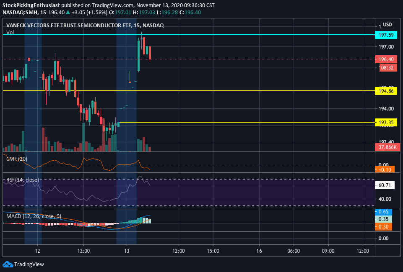Click the 194.00 price axis label
403x272 pixels.
[x=386, y=109]
